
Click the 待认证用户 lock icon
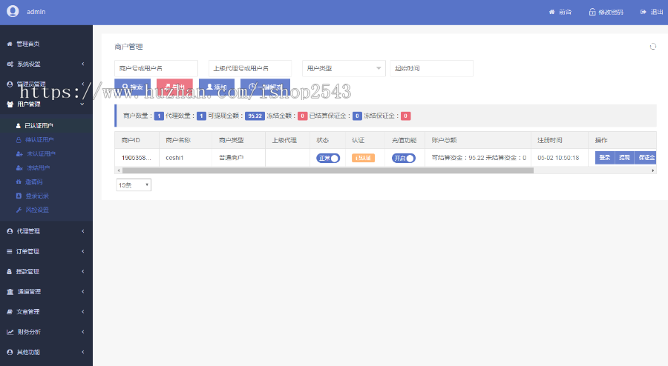[19, 140]
